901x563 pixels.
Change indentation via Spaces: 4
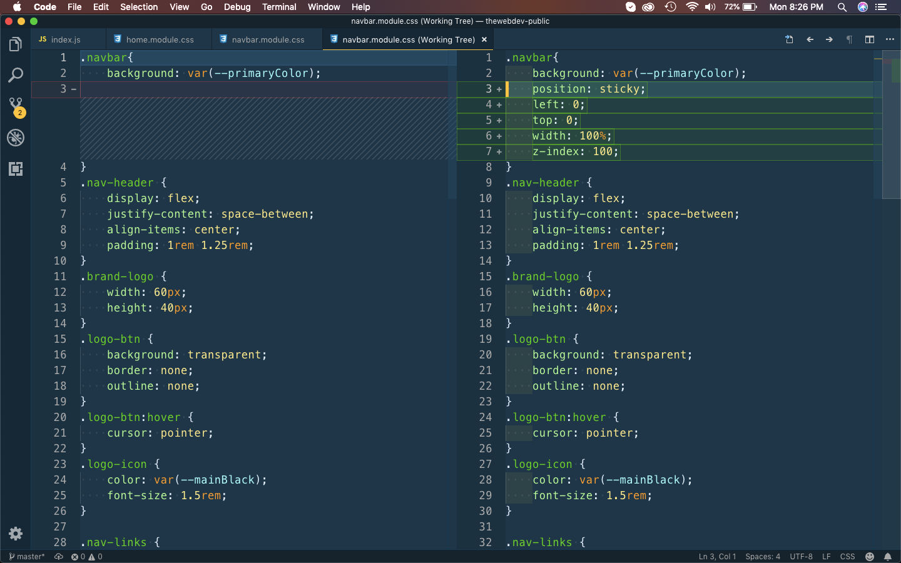pyautogui.click(x=763, y=557)
